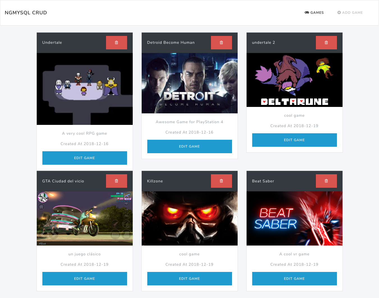Click the Killzone helmet cover image

pos(190,218)
